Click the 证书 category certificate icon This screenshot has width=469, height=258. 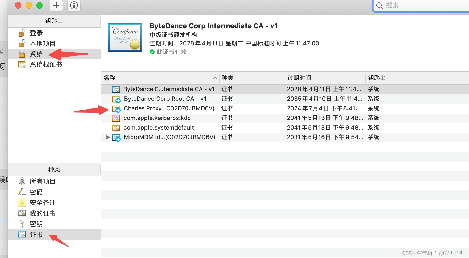(x=22, y=234)
